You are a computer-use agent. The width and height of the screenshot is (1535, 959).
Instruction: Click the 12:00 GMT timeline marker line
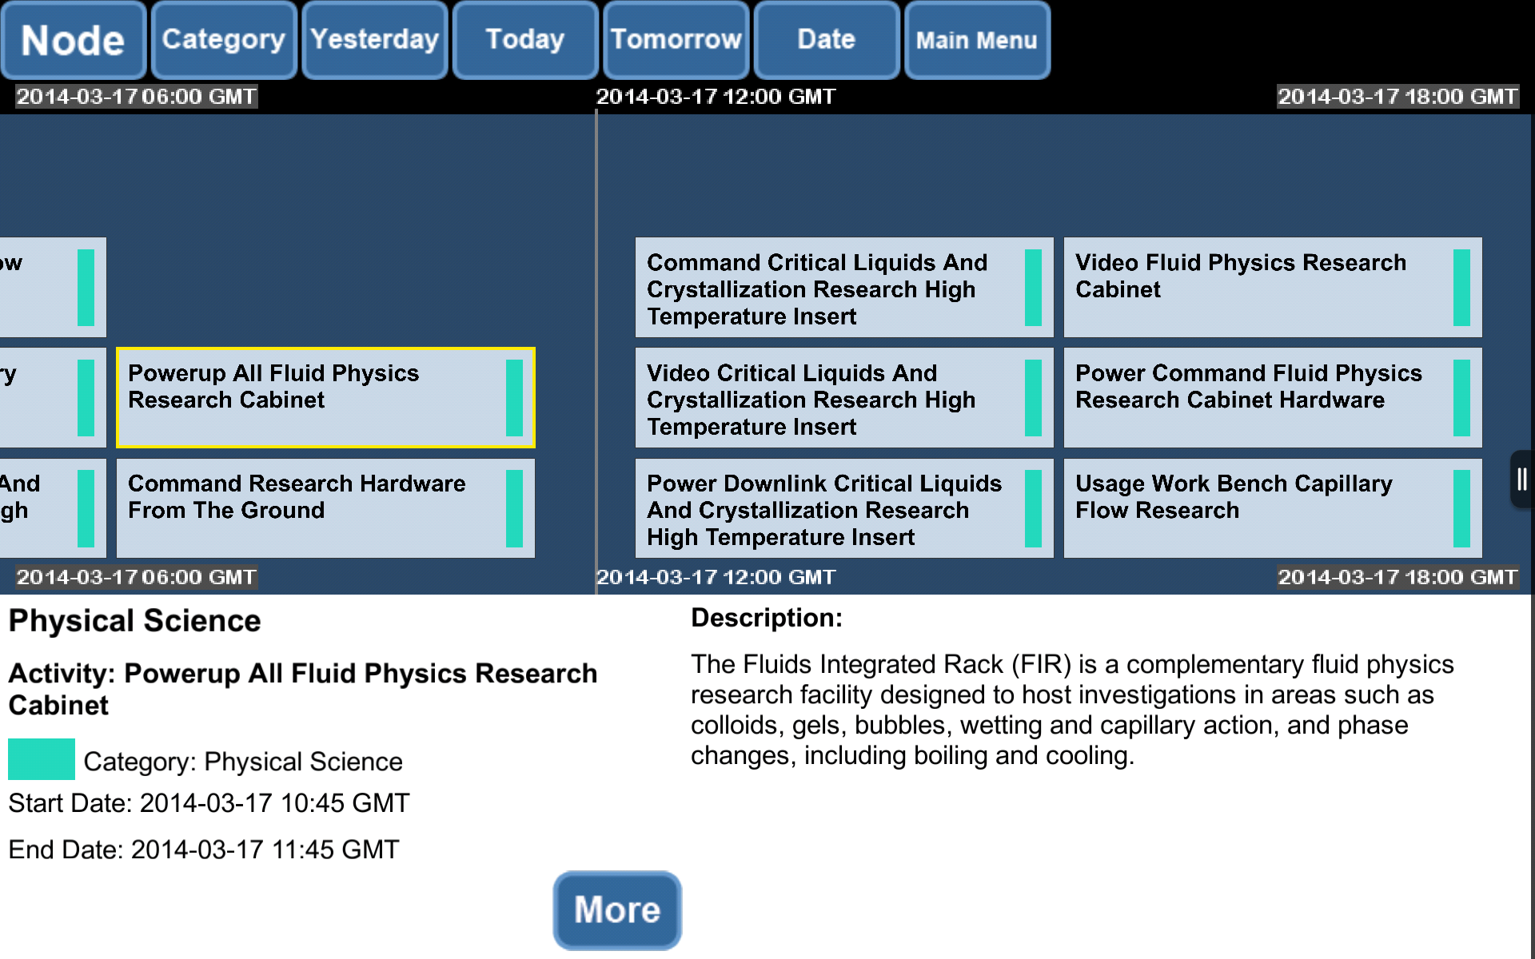(x=596, y=352)
